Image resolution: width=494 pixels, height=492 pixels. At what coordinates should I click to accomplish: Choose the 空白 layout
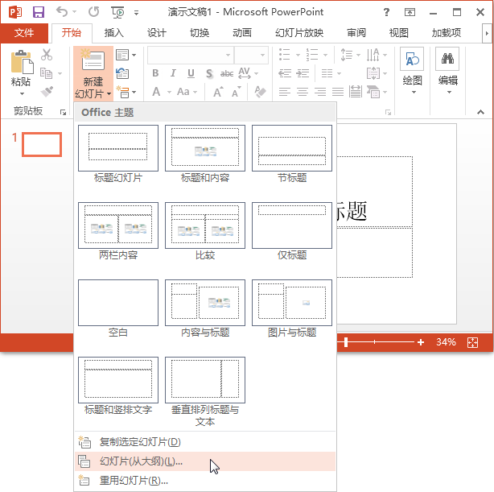118,308
